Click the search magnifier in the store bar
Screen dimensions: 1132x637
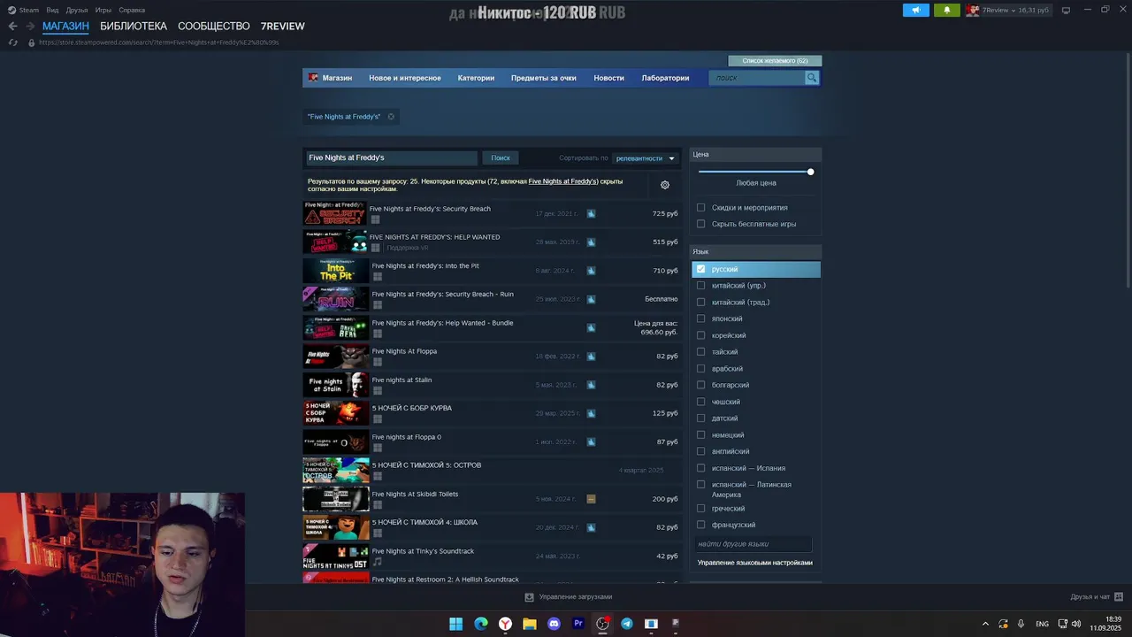(811, 78)
